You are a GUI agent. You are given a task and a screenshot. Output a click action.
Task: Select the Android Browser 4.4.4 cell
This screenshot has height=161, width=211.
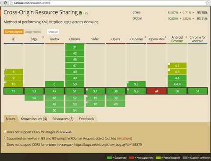(177, 84)
